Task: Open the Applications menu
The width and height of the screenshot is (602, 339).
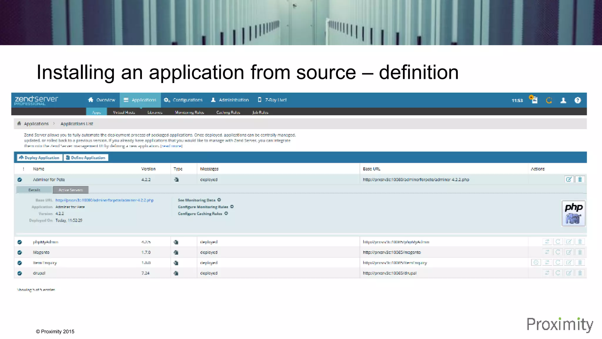Action: [140, 100]
